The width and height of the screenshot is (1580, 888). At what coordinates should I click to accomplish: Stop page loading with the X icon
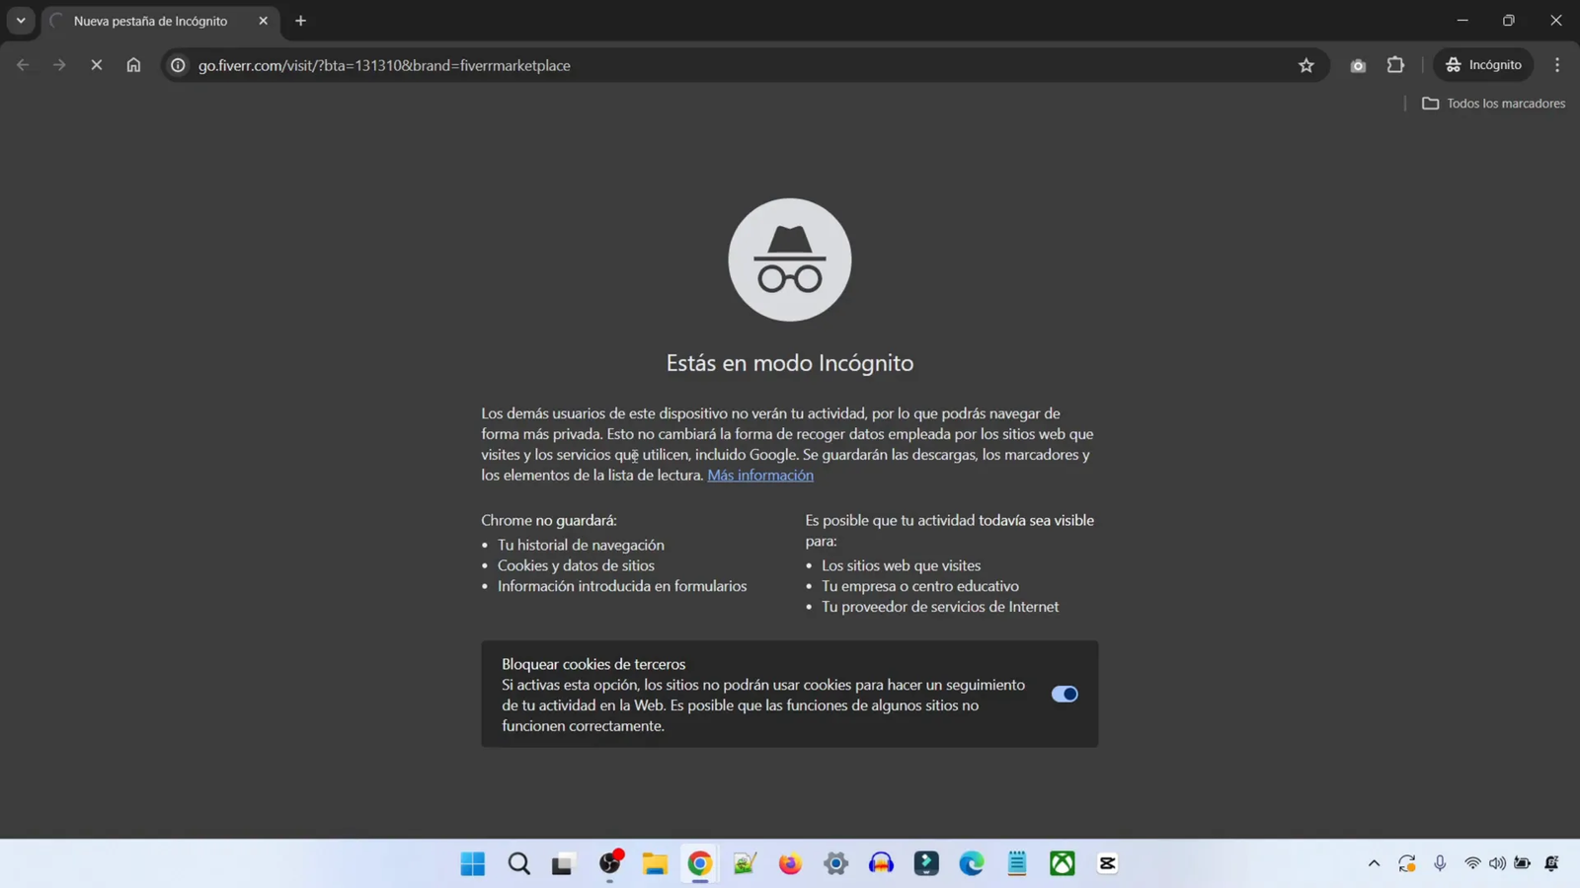(x=96, y=65)
